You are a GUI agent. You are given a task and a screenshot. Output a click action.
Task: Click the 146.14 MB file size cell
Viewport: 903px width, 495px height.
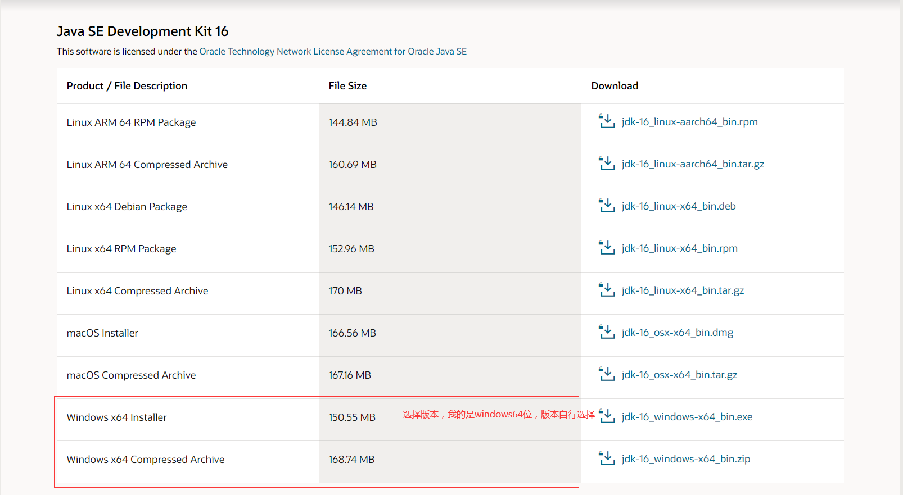pyautogui.click(x=450, y=209)
